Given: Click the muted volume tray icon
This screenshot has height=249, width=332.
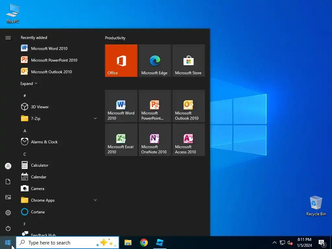Looking at the screenshot, I should pos(290,243).
